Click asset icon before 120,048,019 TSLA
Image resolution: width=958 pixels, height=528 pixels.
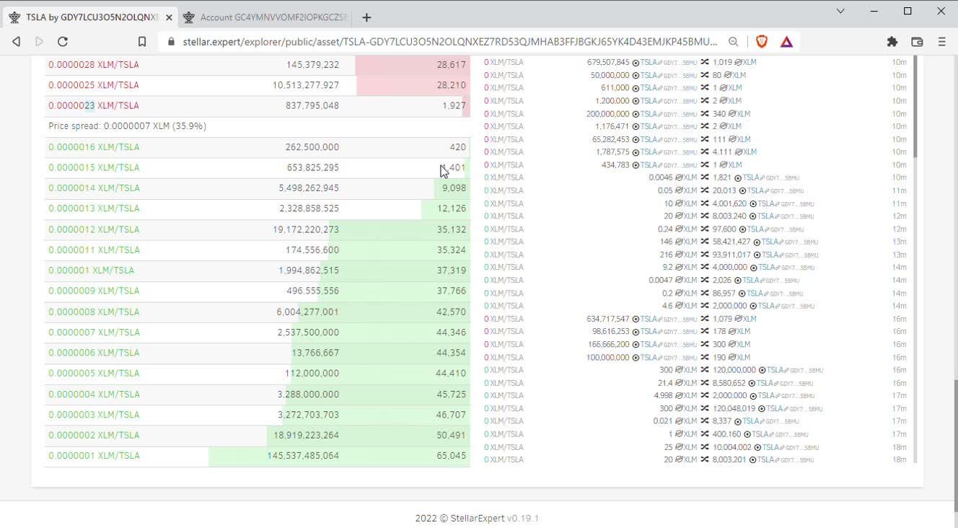click(762, 408)
